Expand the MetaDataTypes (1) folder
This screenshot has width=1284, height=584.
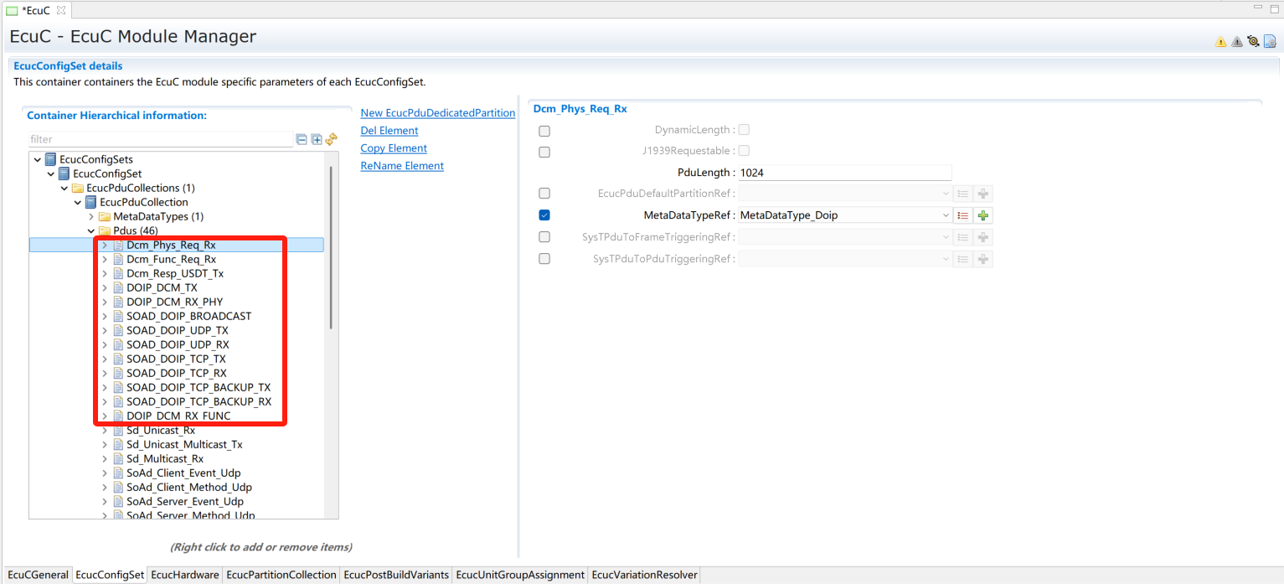(x=91, y=216)
